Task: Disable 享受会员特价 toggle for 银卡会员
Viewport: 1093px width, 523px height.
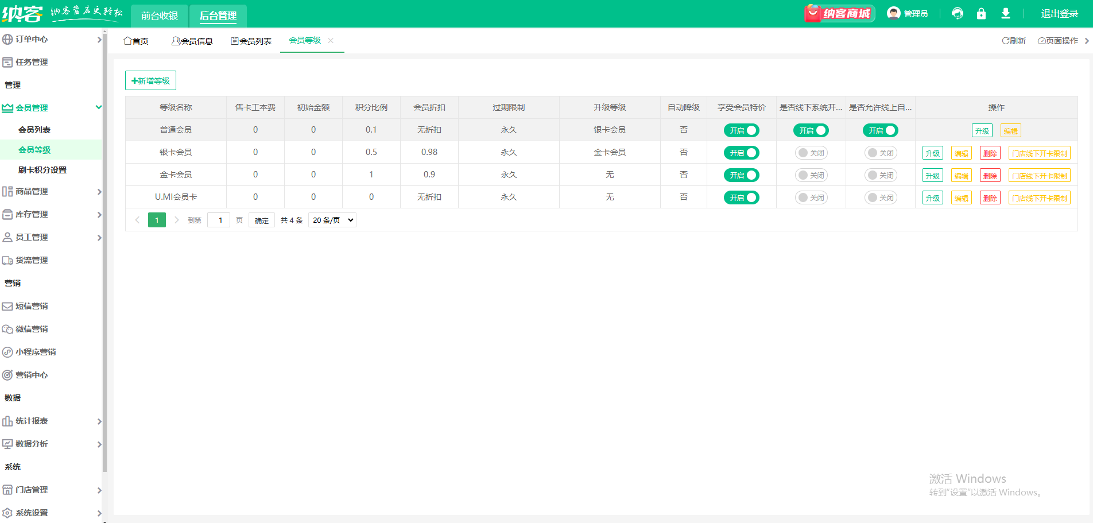Action: [741, 153]
